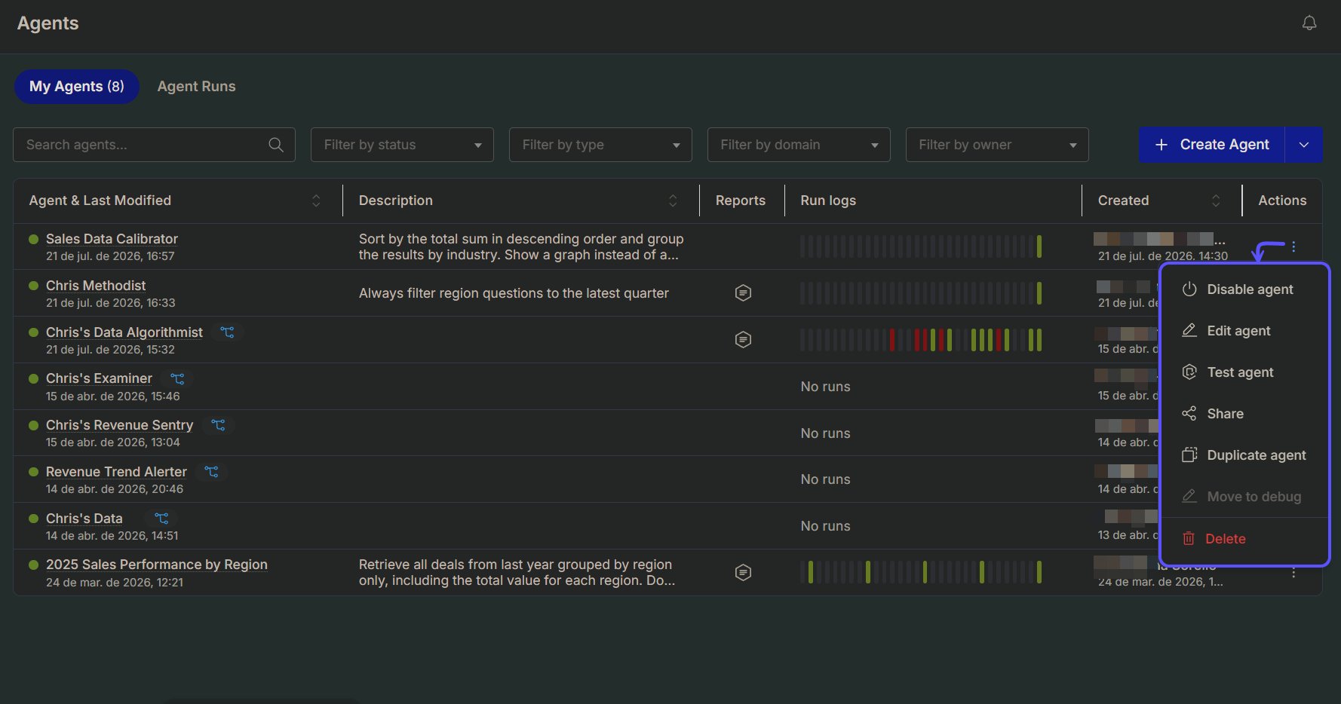Click run log bars for Sales Data Calibrator

click(921, 246)
